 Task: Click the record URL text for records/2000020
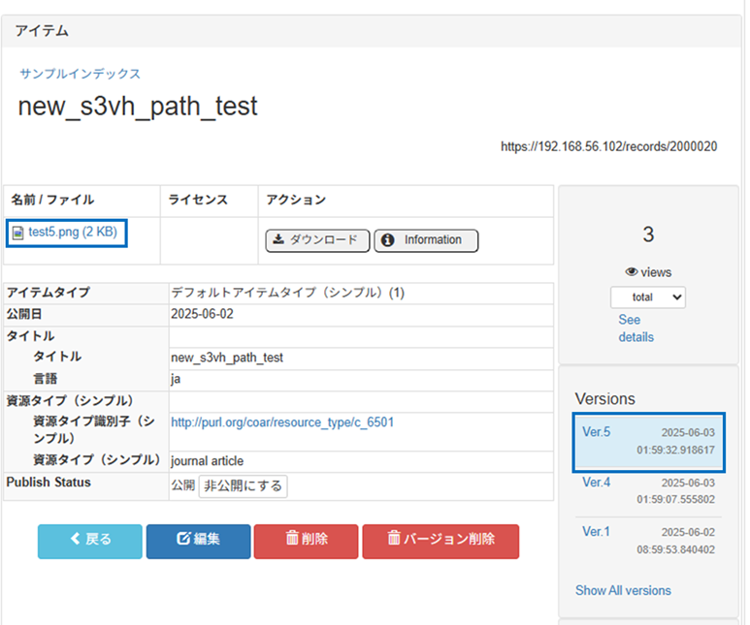click(x=608, y=147)
